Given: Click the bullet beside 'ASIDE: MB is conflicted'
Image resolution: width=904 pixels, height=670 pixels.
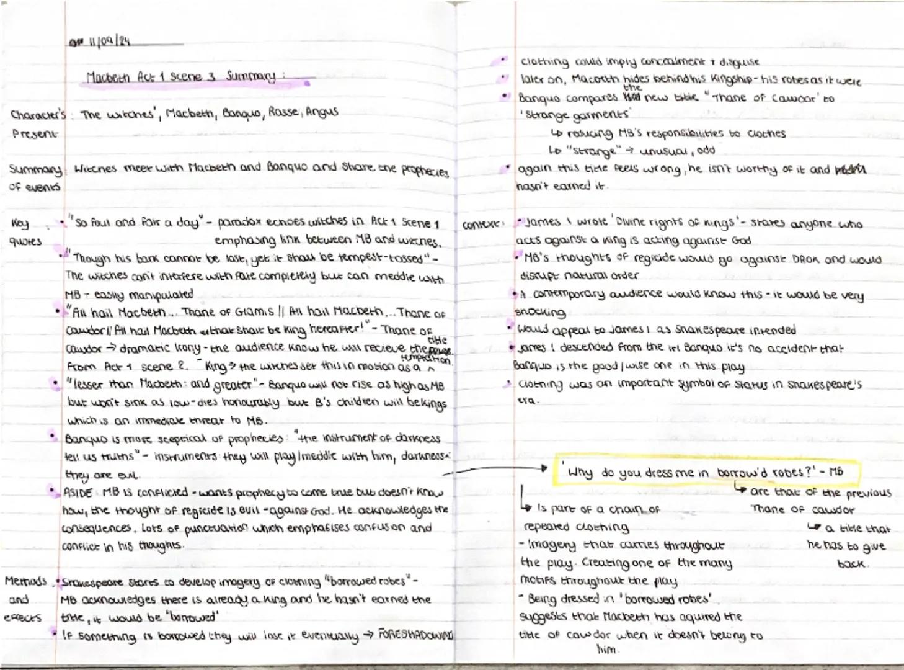Looking at the screenshot, I should 52,489.
